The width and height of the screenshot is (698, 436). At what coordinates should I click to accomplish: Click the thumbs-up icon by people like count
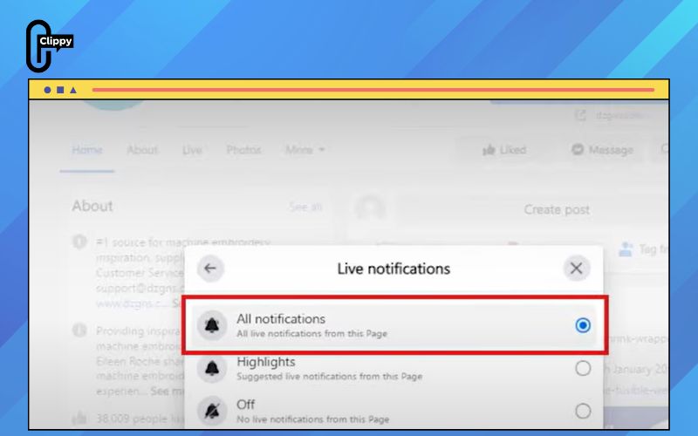tap(79, 419)
